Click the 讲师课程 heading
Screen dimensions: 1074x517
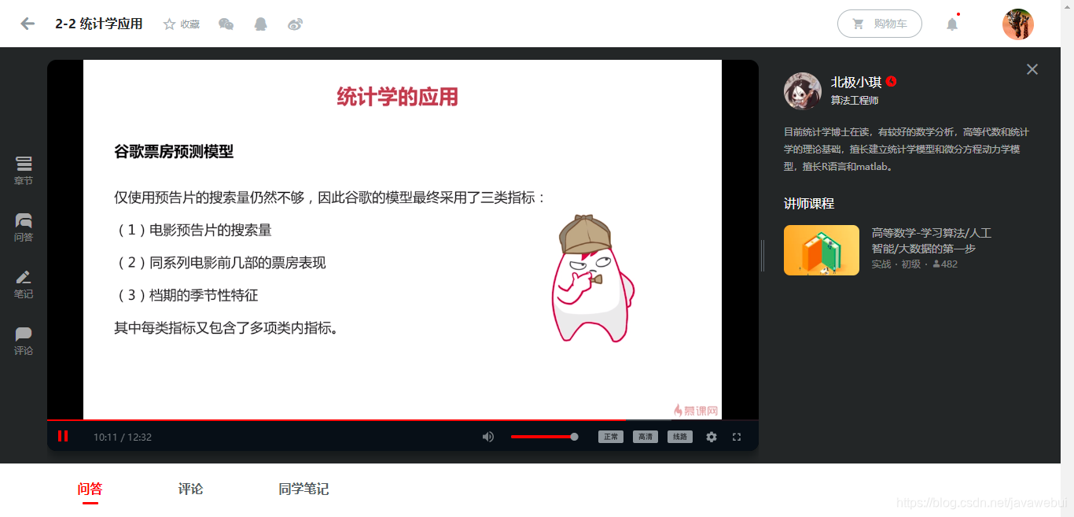[x=809, y=203]
